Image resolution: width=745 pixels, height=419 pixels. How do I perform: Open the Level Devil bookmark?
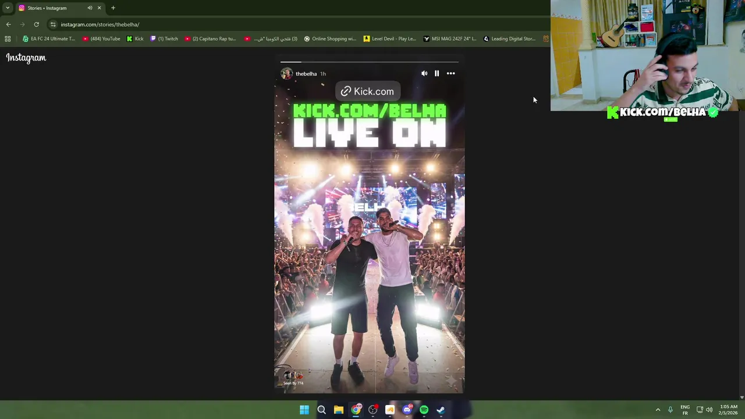pos(389,39)
